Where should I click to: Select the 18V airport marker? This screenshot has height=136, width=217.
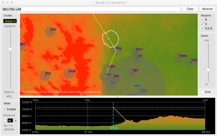[x=132, y=72]
